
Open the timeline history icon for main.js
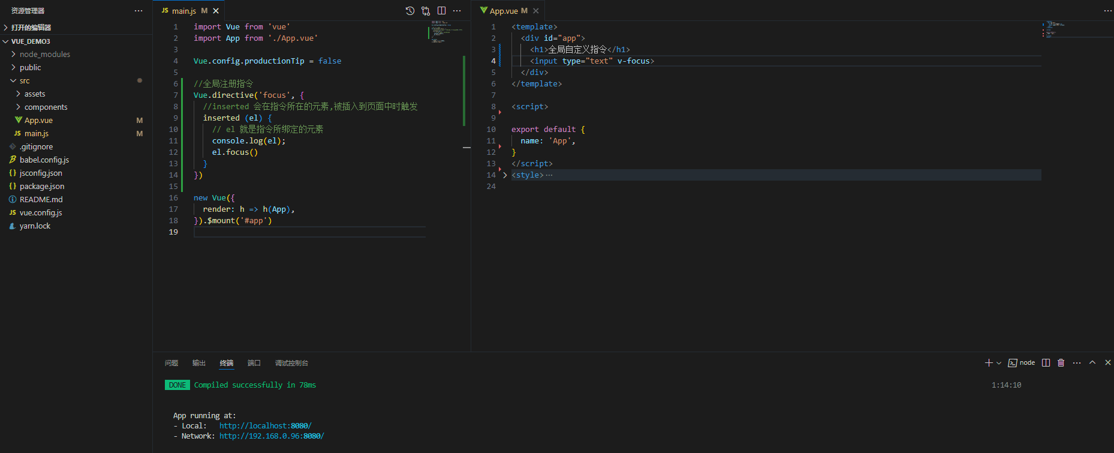coord(410,11)
